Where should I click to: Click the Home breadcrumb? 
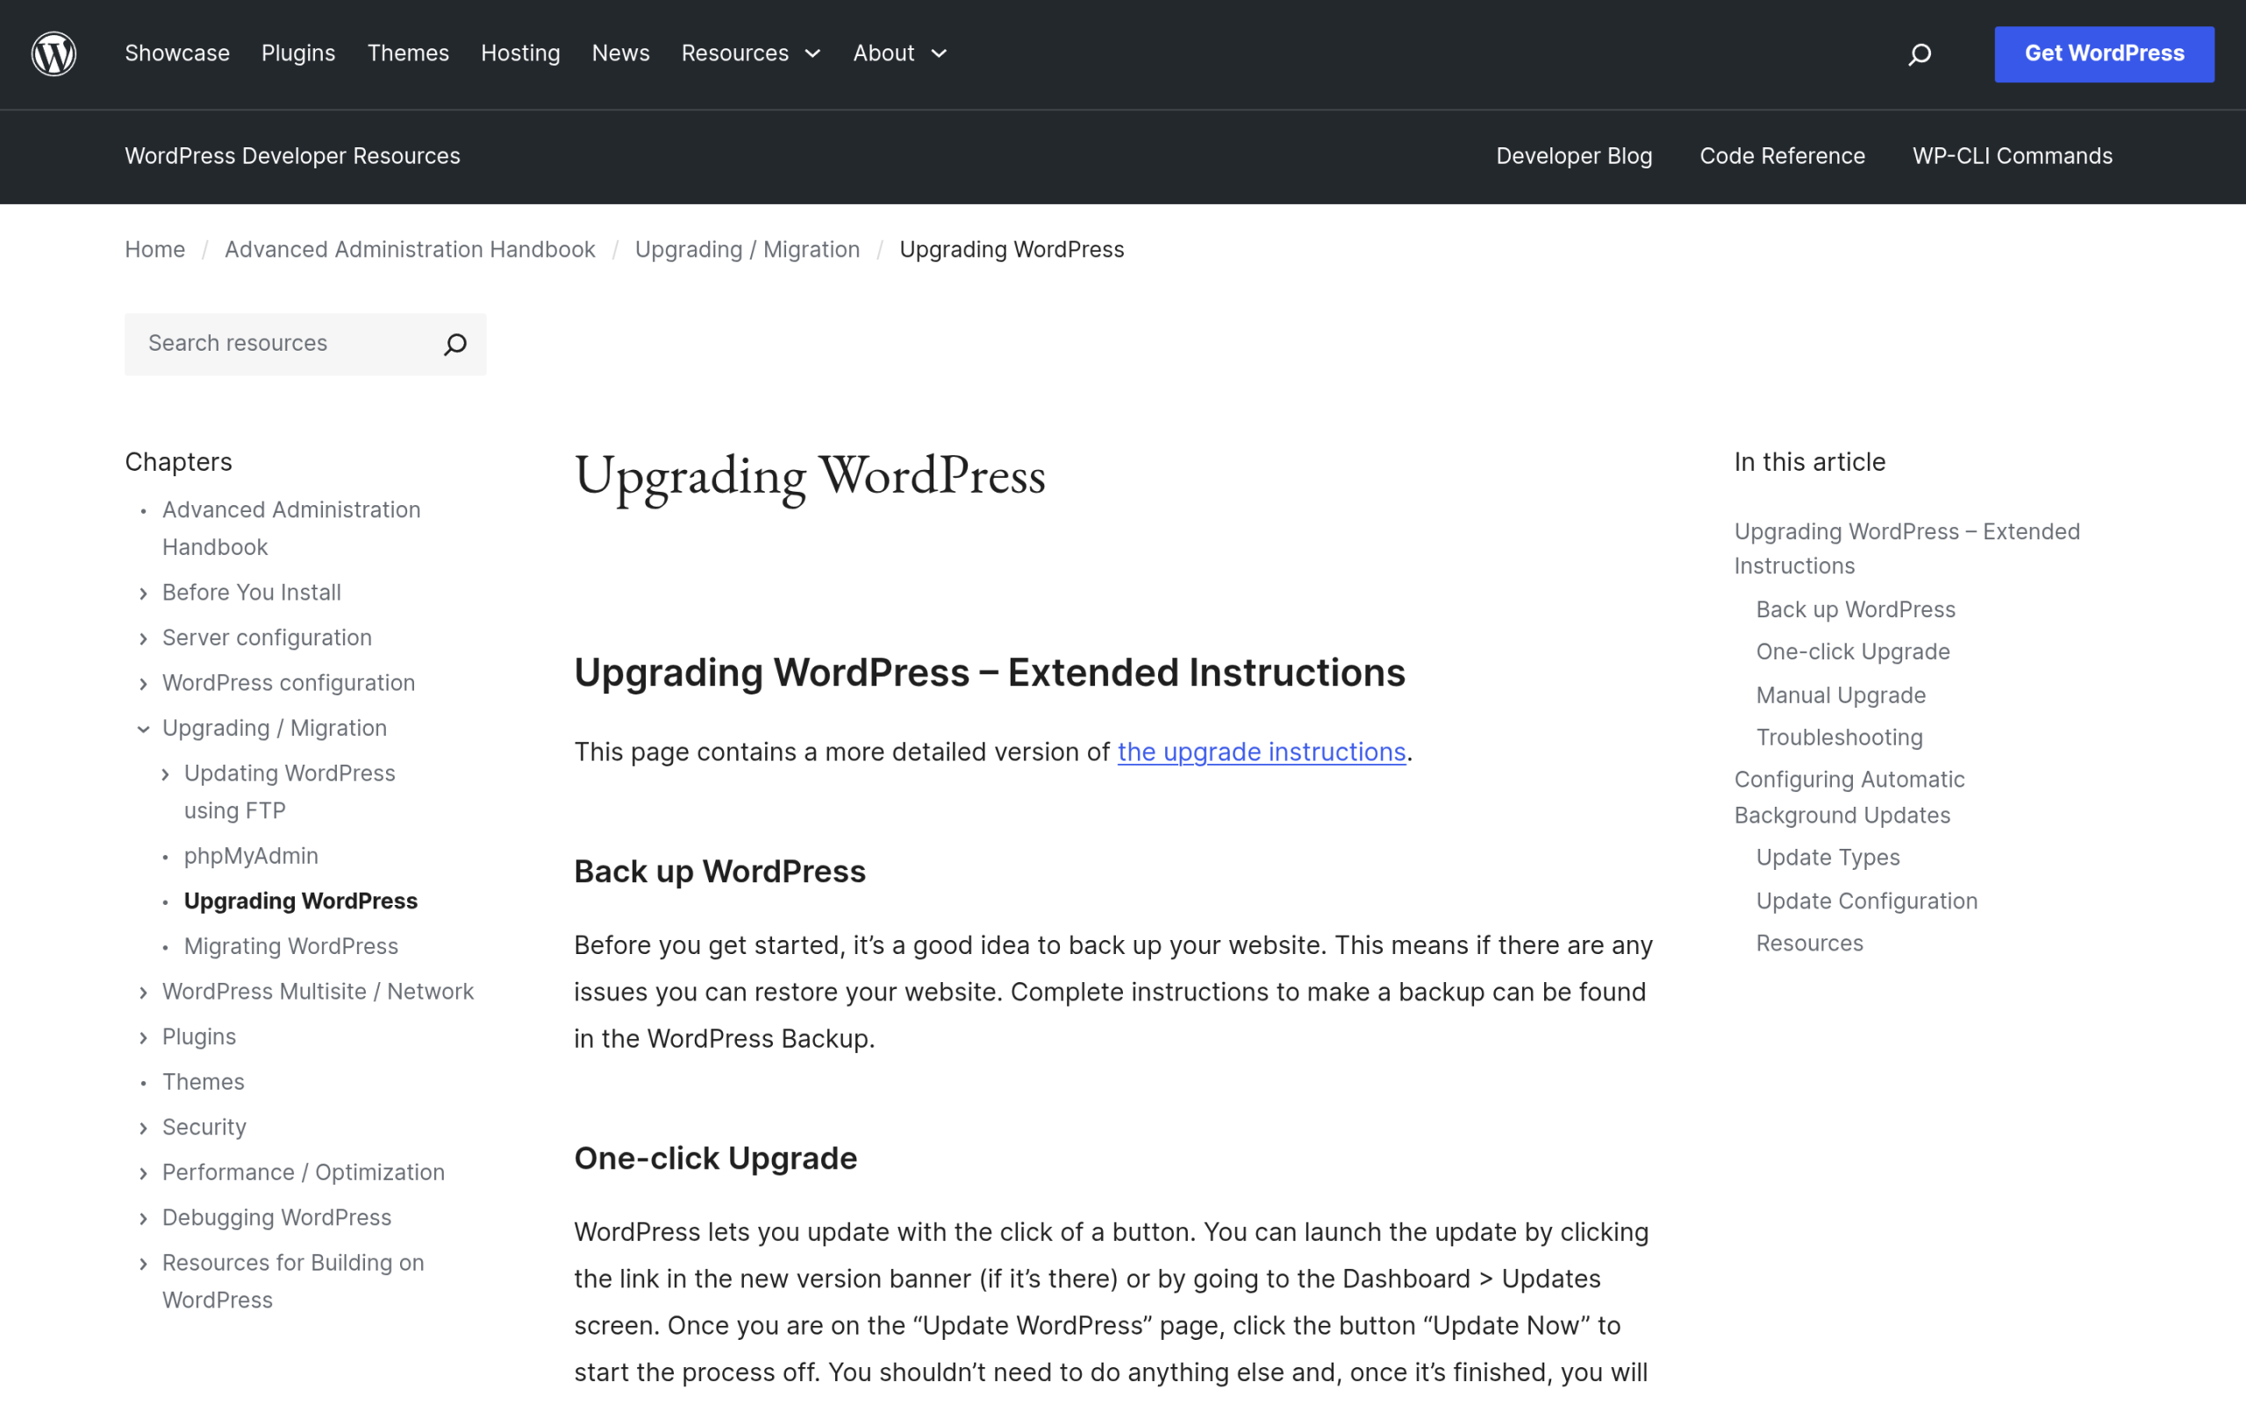pyautogui.click(x=155, y=250)
